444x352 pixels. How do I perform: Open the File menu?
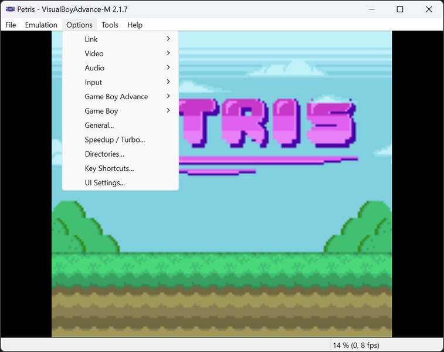point(11,25)
